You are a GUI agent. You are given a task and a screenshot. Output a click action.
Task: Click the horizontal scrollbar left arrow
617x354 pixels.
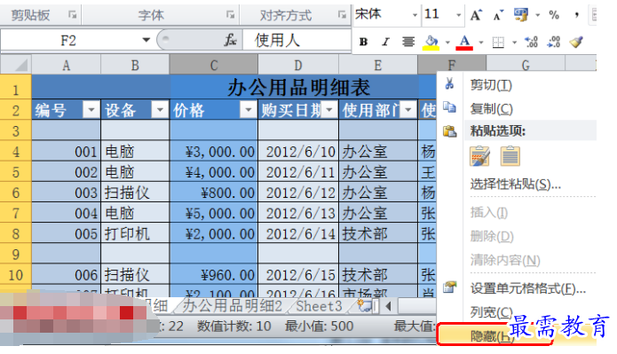pyautogui.click(x=389, y=305)
